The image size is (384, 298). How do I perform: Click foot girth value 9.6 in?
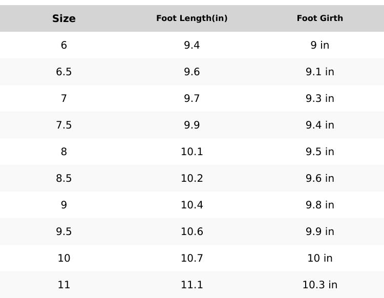pos(320,178)
